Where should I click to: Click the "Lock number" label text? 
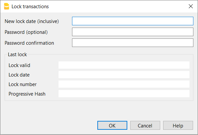(x=23, y=84)
